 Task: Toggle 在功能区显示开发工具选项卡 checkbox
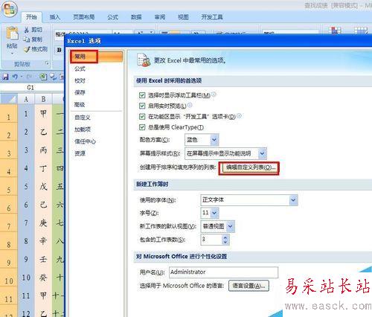(x=142, y=116)
